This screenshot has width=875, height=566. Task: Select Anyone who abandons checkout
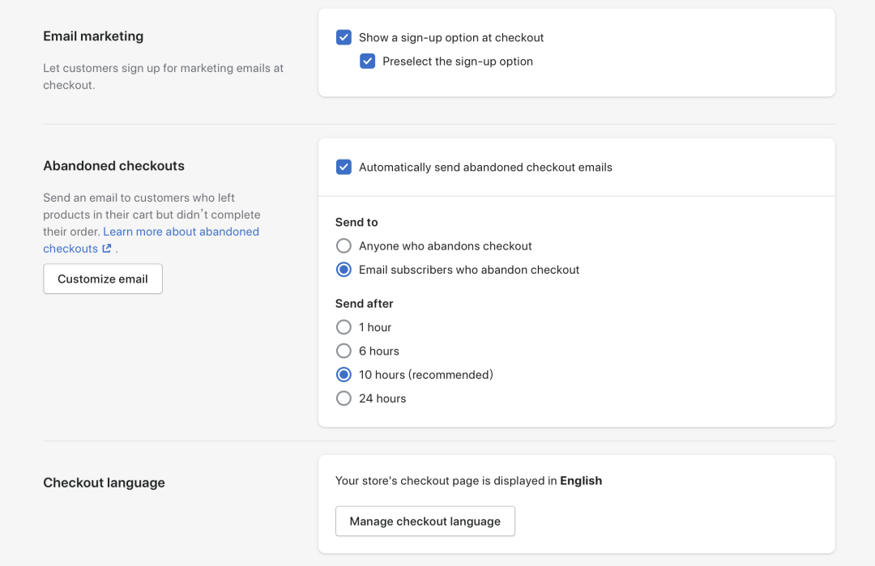344,246
